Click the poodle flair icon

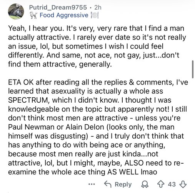[33, 15]
